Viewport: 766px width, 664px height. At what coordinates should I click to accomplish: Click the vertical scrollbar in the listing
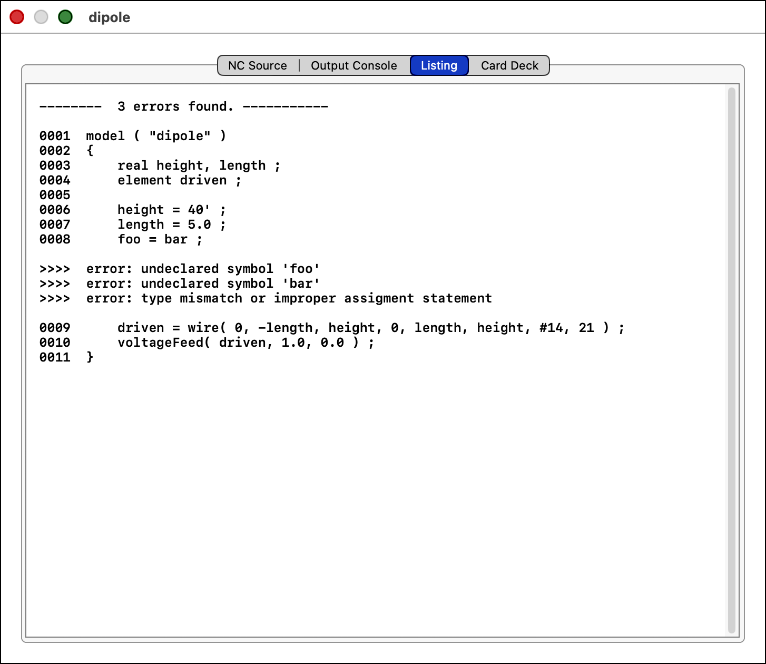tap(731, 360)
